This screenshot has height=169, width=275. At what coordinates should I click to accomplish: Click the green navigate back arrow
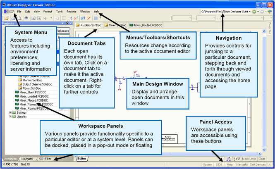tap(254, 12)
